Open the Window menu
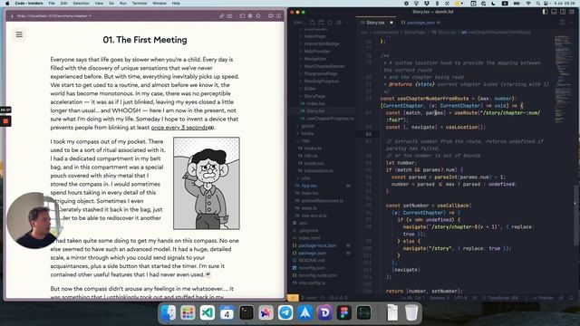The width and height of the screenshot is (580, 326). (x=159, y=3)
